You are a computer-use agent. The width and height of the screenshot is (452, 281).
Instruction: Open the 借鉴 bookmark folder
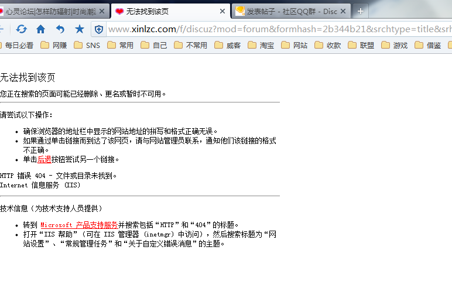click(x=428, y=46)
